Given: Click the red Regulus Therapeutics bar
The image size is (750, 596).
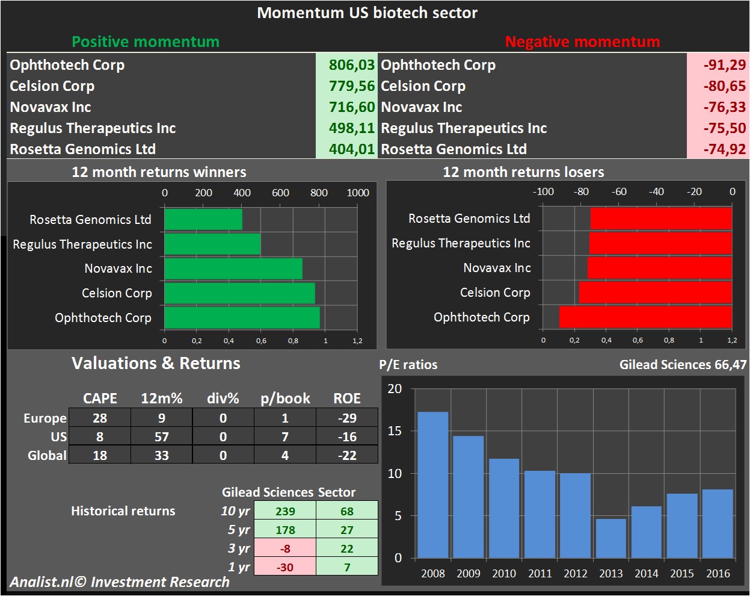Looking at the screenshot, I should (660, 243).
